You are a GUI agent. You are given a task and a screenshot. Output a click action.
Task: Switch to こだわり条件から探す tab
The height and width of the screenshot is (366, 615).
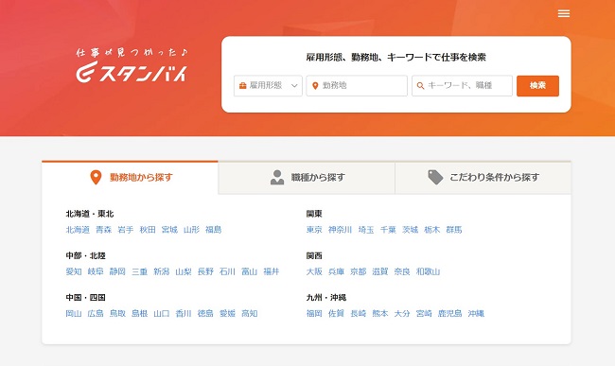pyautogui.click(x=483, y=177)
